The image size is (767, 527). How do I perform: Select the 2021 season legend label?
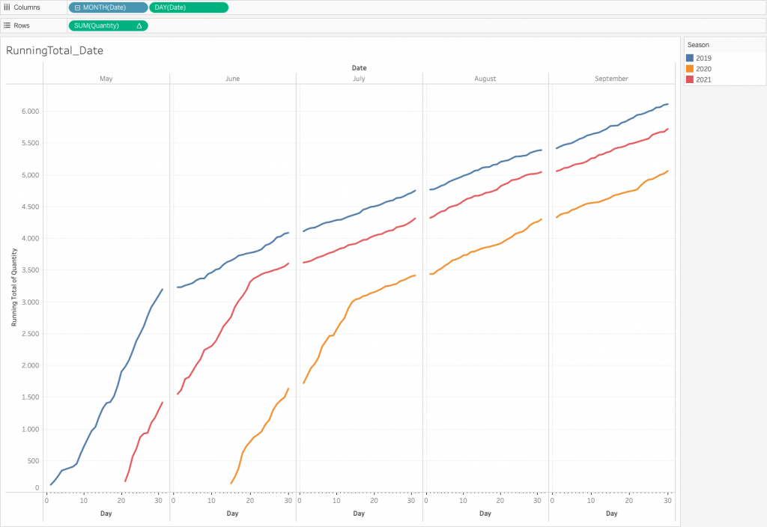point(703,79)
